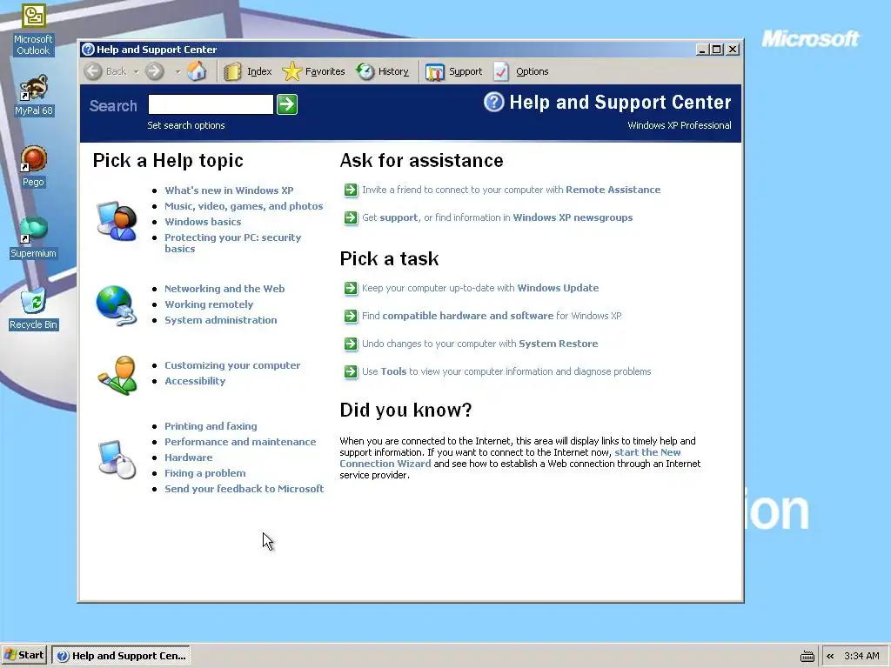Screen dimensions: 891x668
Task: Open Set search options link
Action: click(186, 125)
